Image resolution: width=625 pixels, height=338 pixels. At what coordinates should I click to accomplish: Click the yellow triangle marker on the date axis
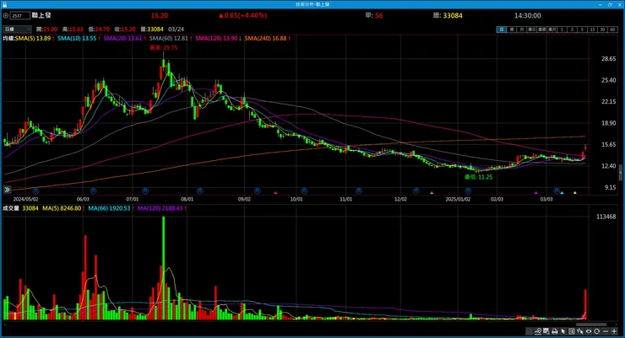(x=575, y=193)
